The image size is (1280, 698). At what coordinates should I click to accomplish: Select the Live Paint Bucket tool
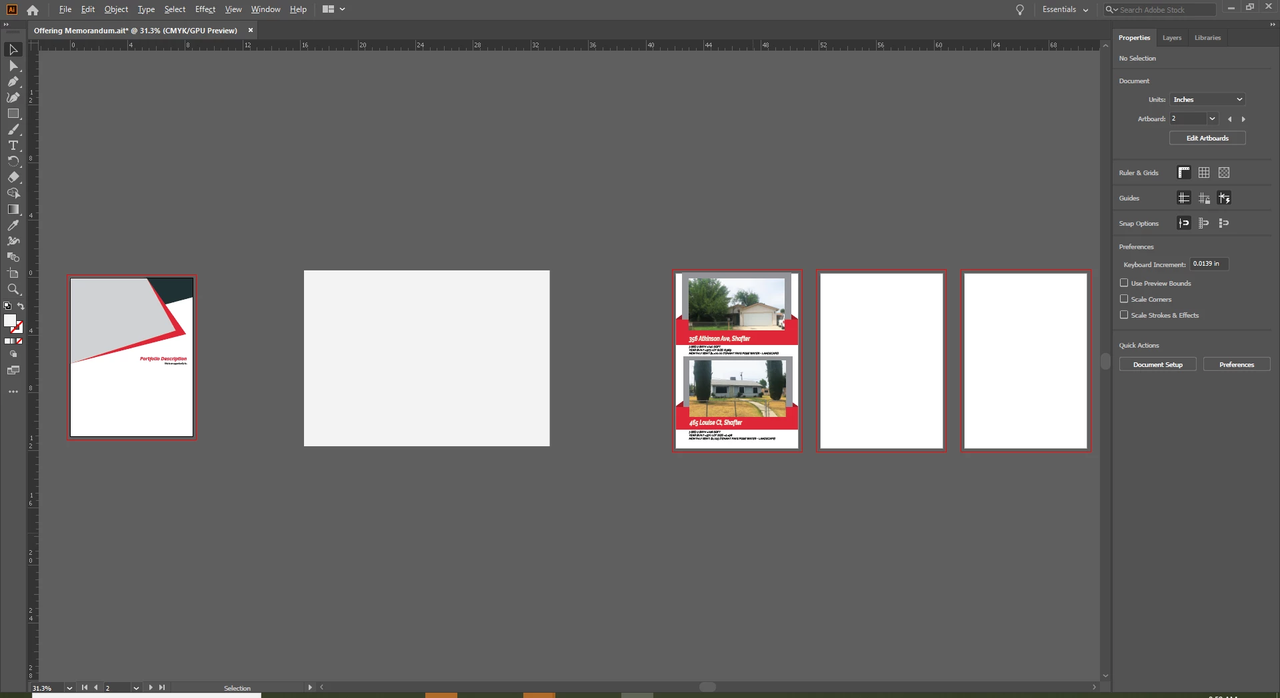[13, 258]
